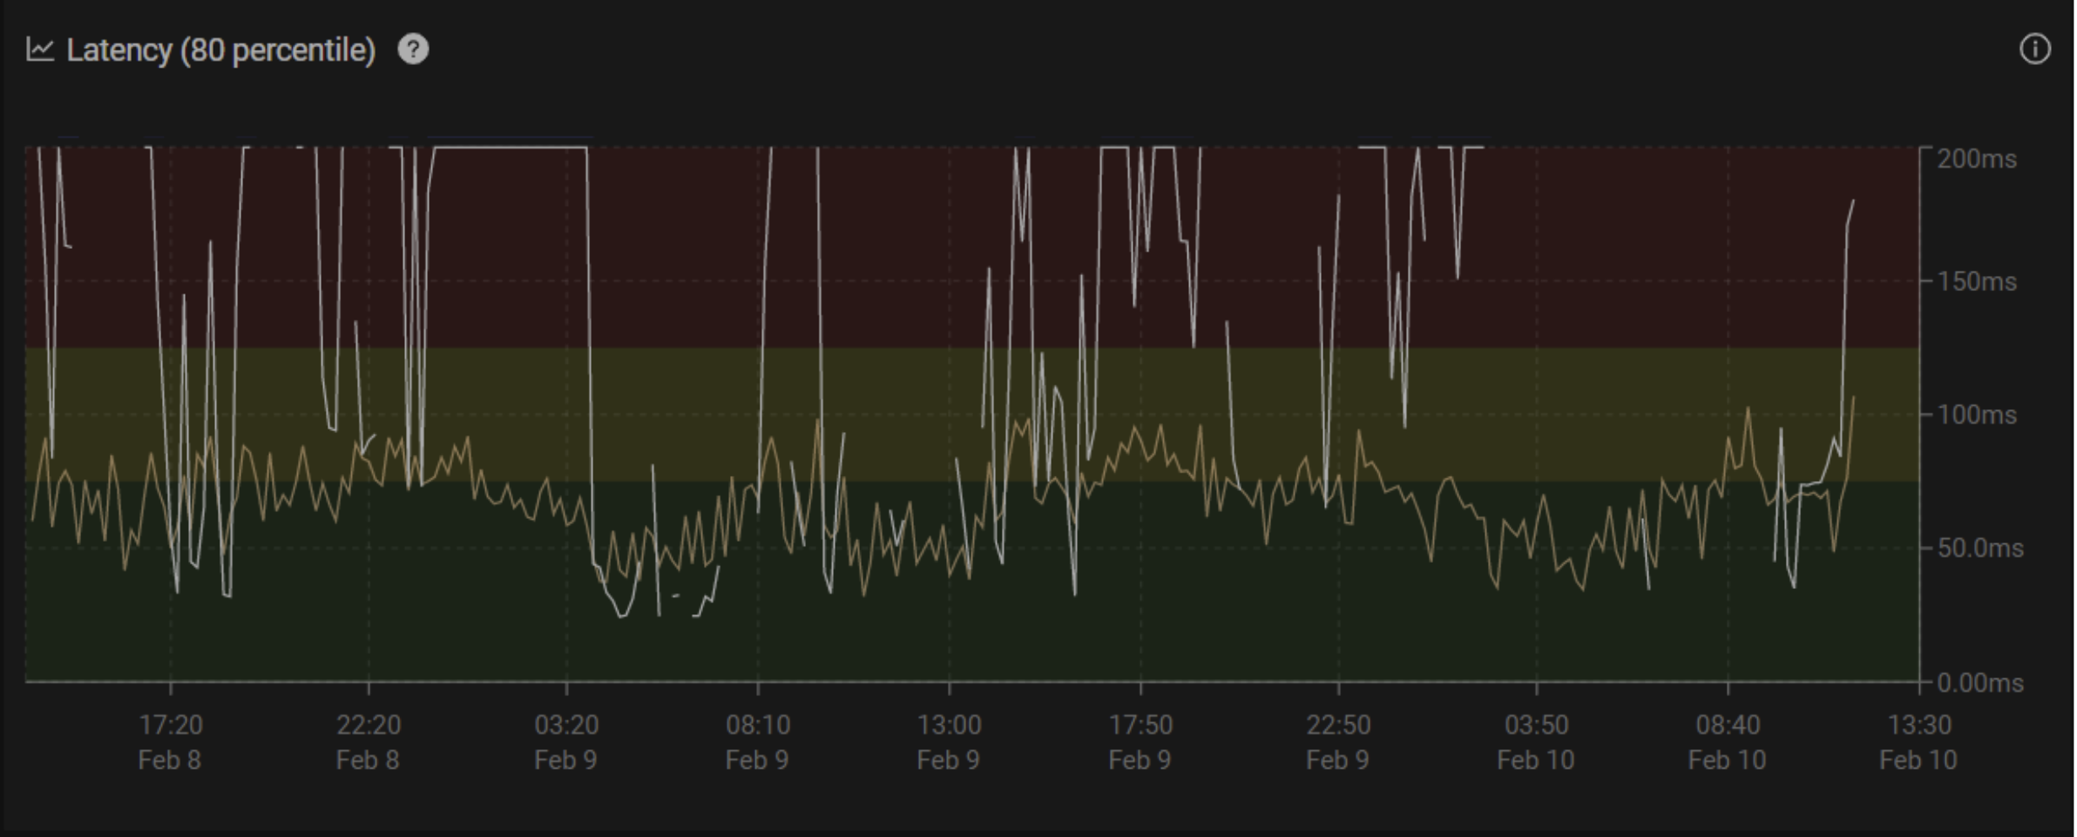2077x837 pixels.
Task: Pick the 08:10 Feb 9 axis label
Action: [x=757, y=742]
